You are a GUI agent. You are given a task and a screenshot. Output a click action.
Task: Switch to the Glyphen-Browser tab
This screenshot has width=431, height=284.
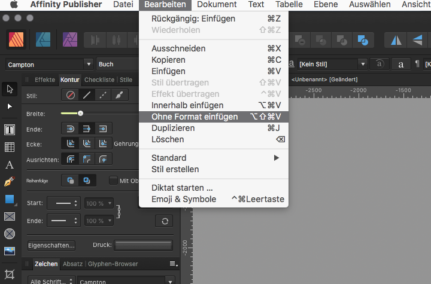pyautogui.click(x=113, y=264)
